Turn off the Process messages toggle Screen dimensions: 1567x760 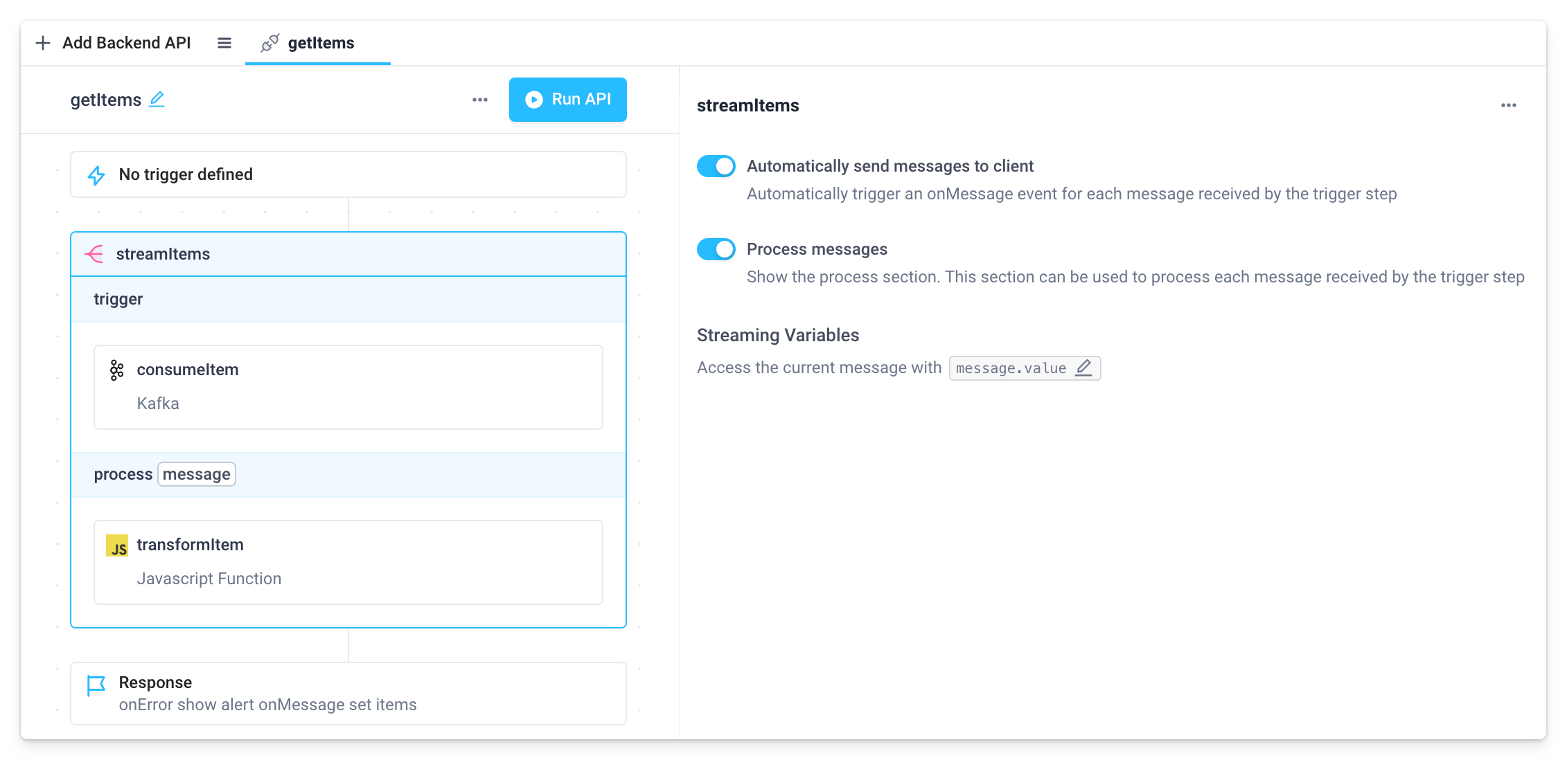716,249
